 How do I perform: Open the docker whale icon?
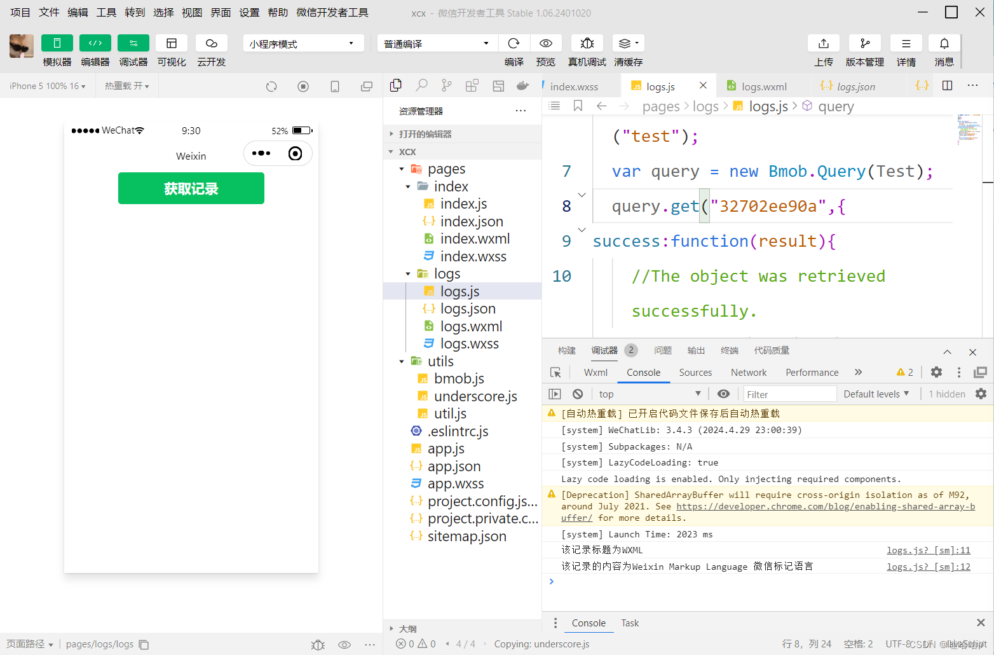pos(523,85)
